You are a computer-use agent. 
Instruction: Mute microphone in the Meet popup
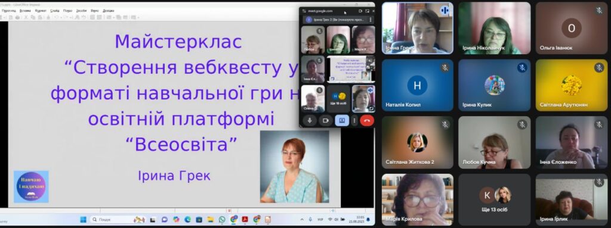(x=310, y=121)
